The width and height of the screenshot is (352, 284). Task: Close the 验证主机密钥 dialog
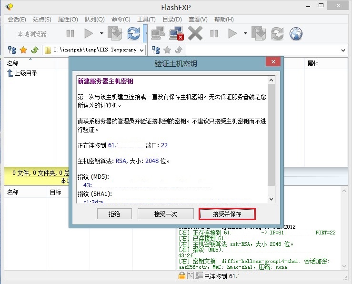(x=272, y=62)
